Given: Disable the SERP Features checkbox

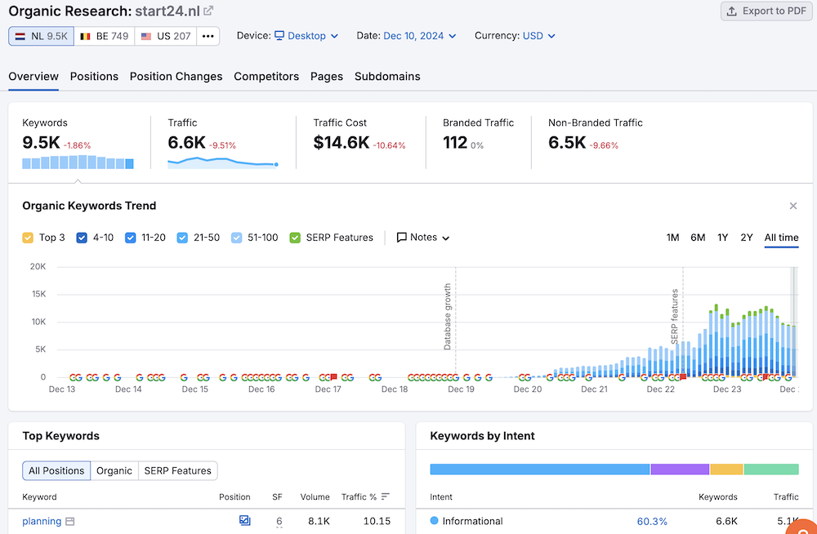Looking at the screenshot, I should pyautogui.click(x=295, y=238).
